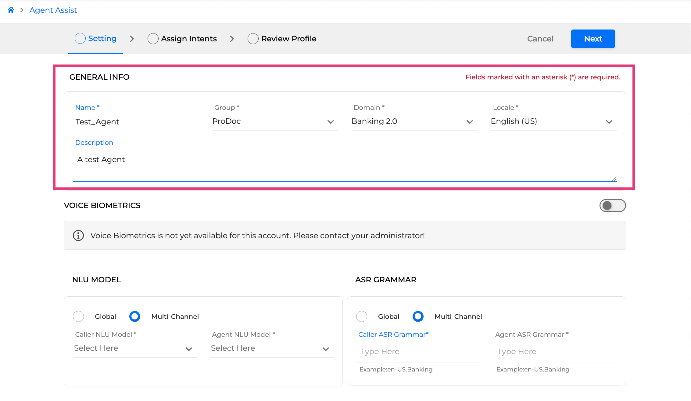This screenshot has height=401, width=691.
Task: Click the Review Profile step circle icon
Action: tap(253, 39)
